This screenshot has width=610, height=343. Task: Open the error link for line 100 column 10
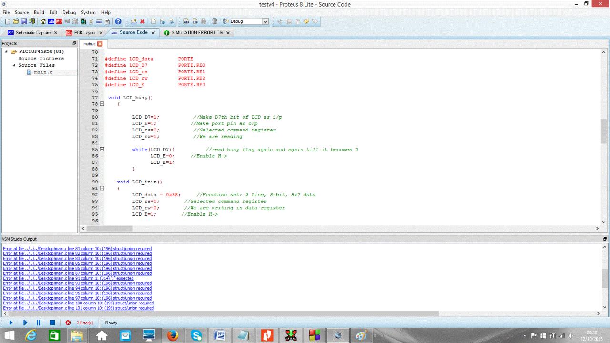[x=78, y=303]
